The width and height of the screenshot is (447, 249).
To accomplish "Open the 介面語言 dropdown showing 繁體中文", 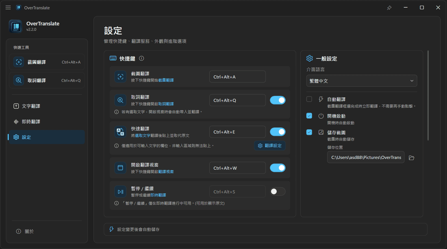I will [x=362, y=81].
